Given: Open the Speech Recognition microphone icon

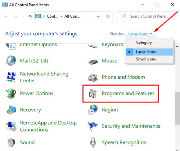Looking at the screenshot, I should [x=93, y=142].
